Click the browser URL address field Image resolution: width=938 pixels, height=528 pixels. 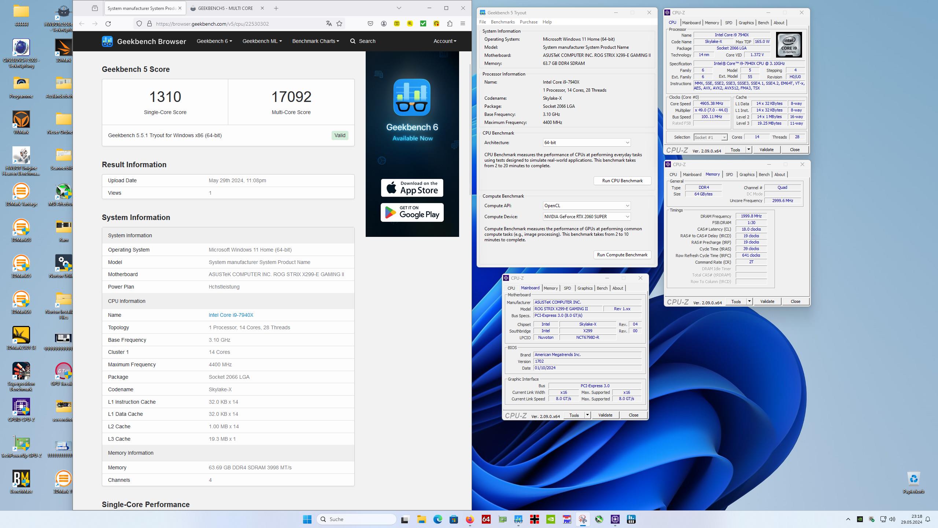click(x=238, y=24)
